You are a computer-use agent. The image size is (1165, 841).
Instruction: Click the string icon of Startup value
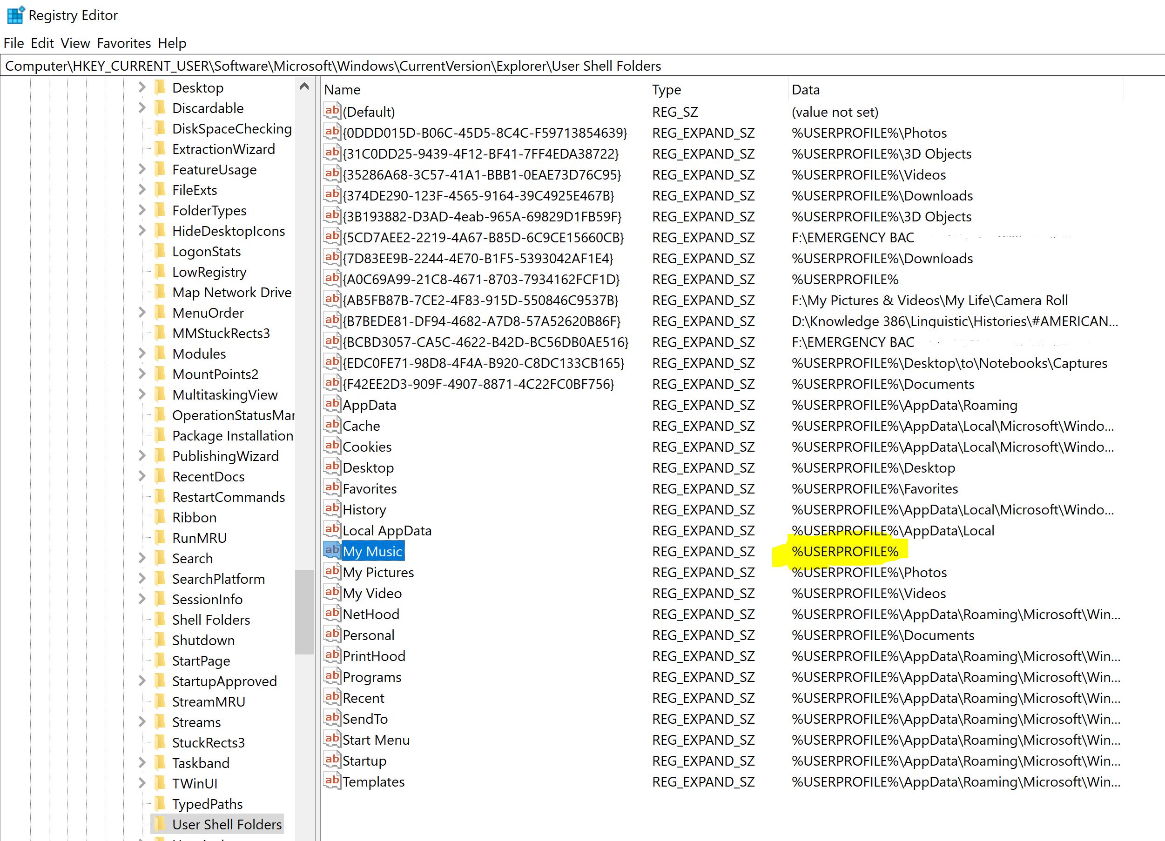click(x=332, y=759)
